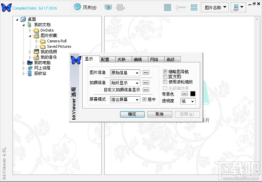Click the bkViewer butterfly logo in top-left
The width and height of the screenshot is (262, 182).
(x=6, y=7)
